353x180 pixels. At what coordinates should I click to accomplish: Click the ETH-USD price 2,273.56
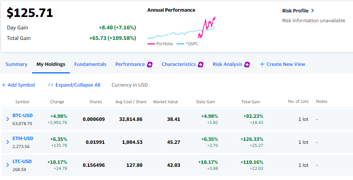21,146
